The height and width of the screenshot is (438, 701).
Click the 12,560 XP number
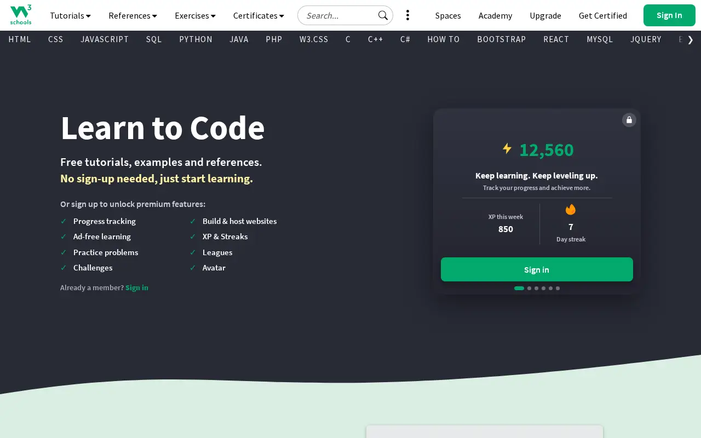pos(547,149)
